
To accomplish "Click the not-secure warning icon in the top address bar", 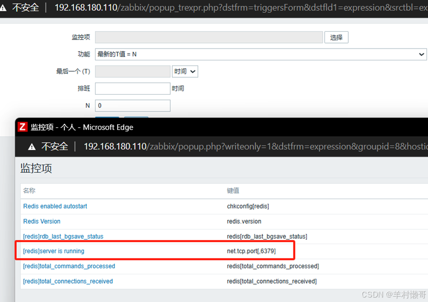I will [x=3, y=7].
